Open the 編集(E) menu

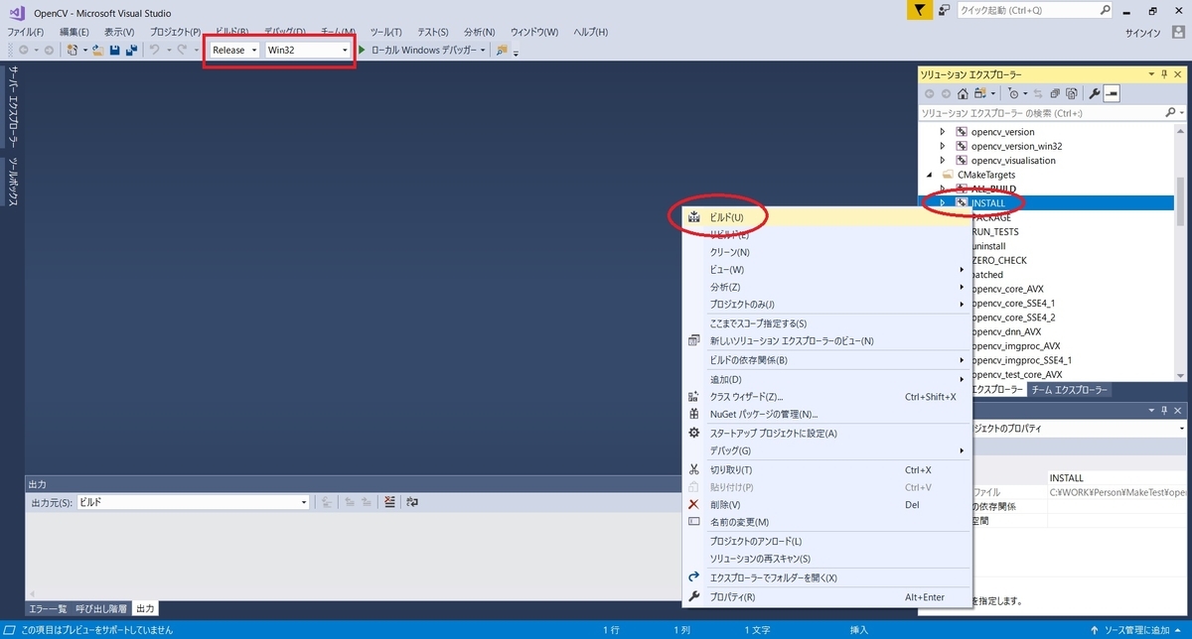(75, 32)
